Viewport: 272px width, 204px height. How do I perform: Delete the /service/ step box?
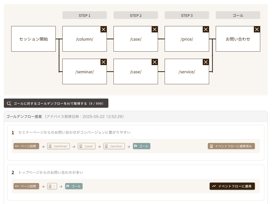206,62
